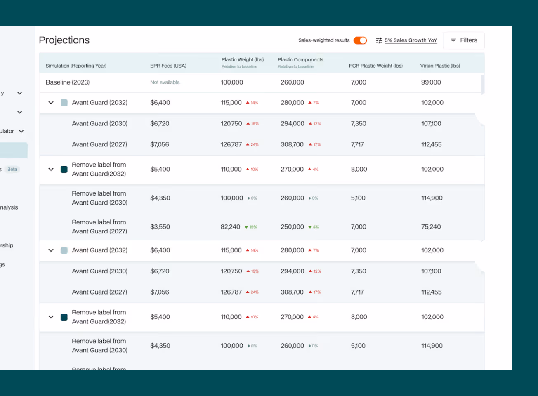
Task: Collapse the first Remove label Avant Guard(2032) chevron
Action: coord(51,169)
